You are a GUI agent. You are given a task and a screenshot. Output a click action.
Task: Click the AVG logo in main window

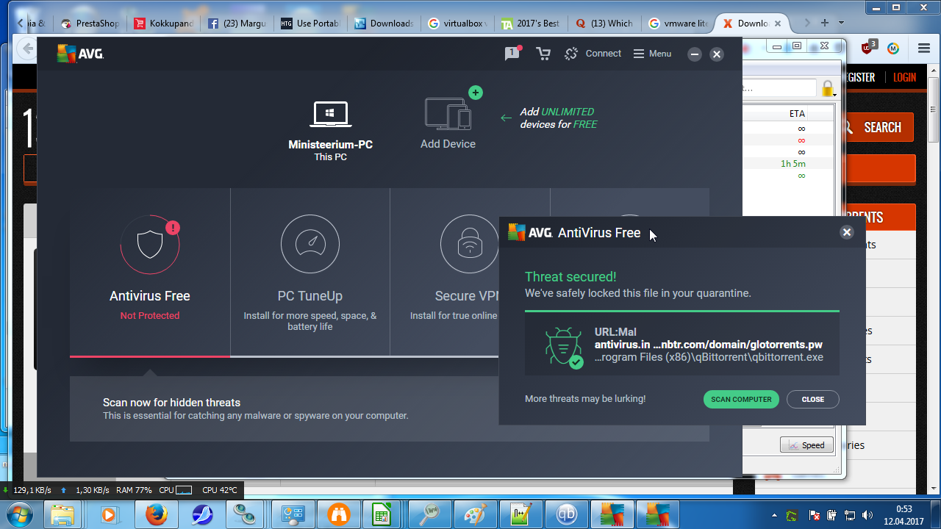coord(80,54)
